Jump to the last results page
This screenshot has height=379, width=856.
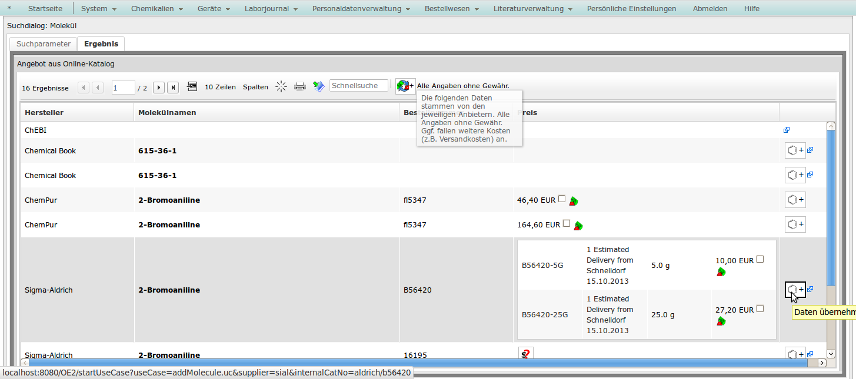point(173,88)
